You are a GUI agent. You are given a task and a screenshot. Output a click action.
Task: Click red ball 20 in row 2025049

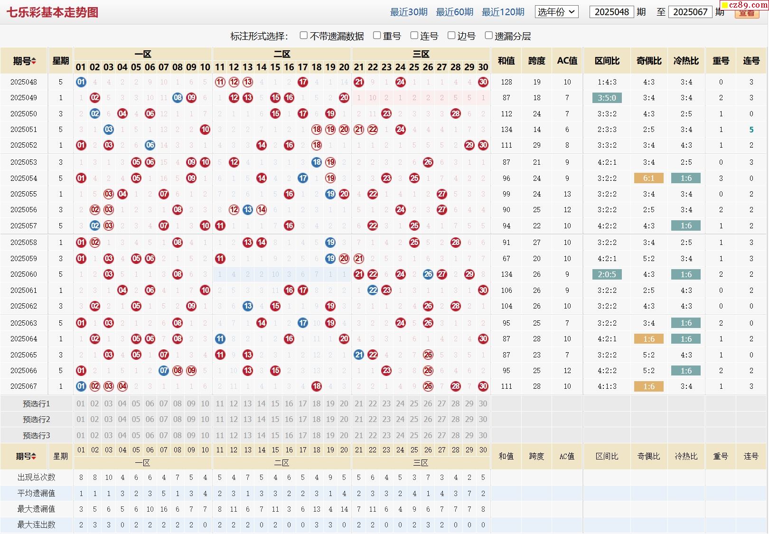(344, 98)
